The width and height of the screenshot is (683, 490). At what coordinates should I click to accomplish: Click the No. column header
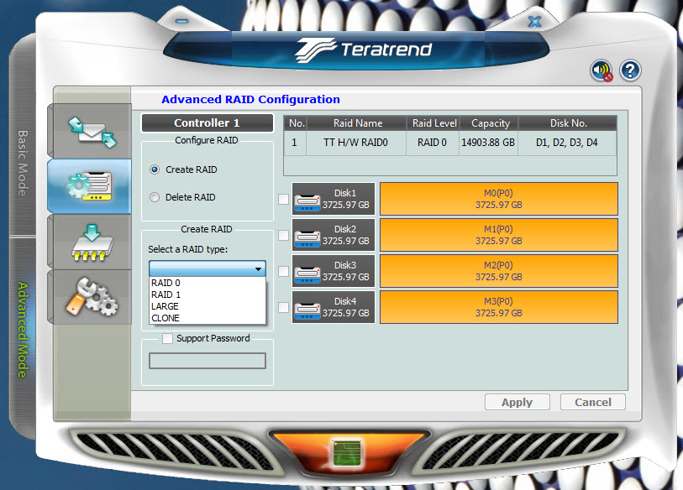click(x=297, y=123)
